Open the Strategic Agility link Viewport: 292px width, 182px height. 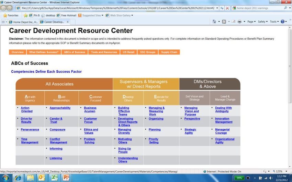[x=190, y=131]
